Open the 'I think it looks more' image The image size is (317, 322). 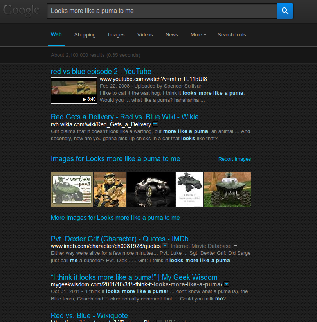pos(189,189)
